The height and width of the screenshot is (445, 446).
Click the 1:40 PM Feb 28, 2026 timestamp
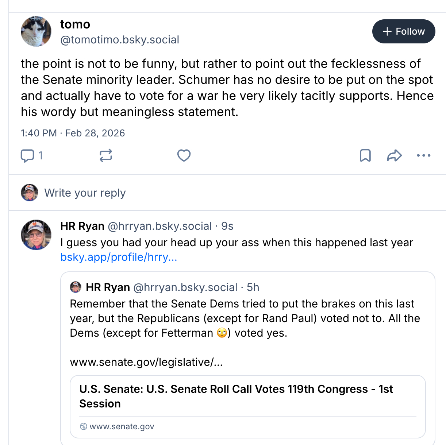[x=73, y=133]
